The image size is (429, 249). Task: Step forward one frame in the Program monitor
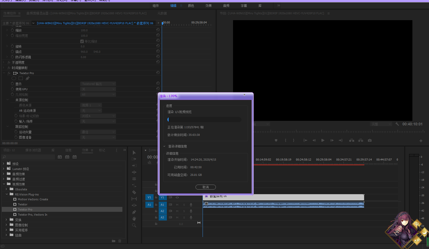(332, 140)
